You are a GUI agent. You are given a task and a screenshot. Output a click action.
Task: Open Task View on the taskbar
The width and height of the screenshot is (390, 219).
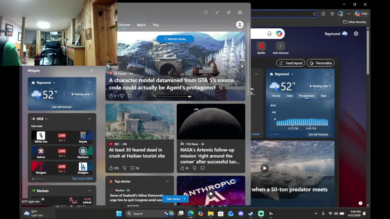(181, 214)
